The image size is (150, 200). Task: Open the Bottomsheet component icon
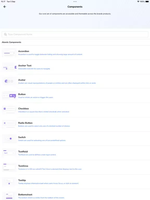(x=9, y=196)
